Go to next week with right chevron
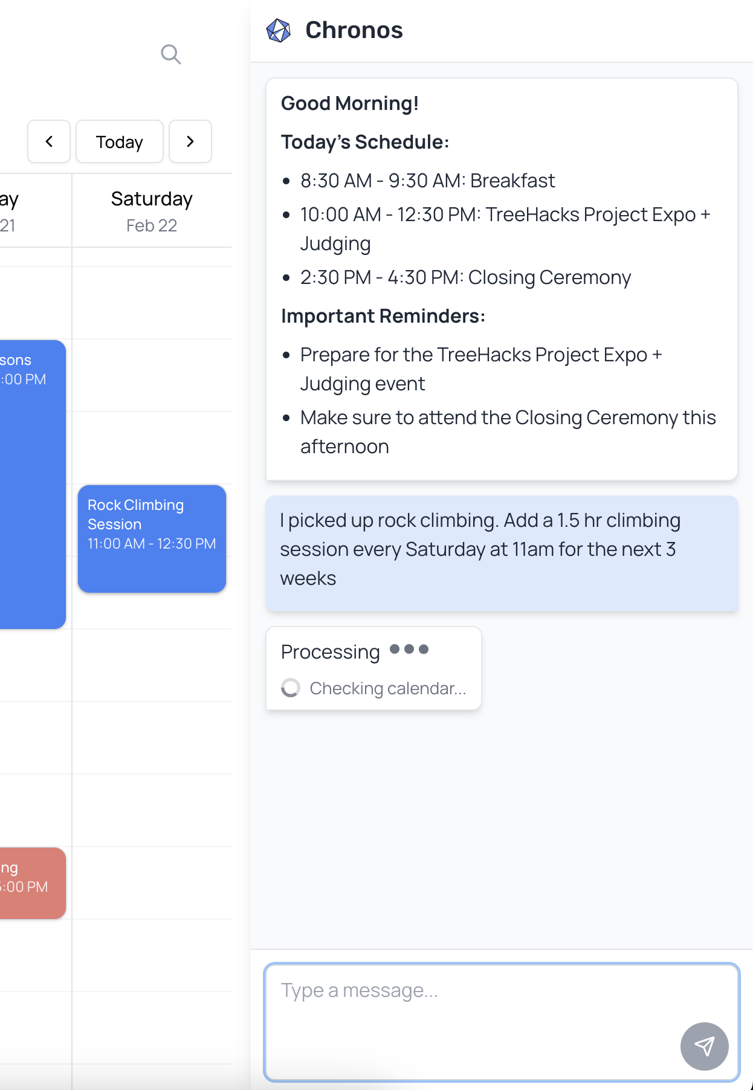Viewport: 753px width, 1090px height. 190,141
